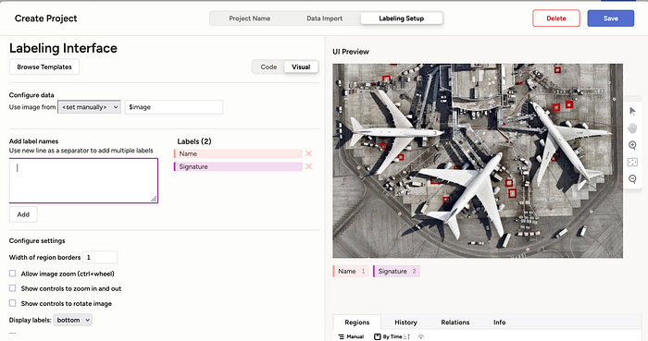Viewport: 648px width, 341px height.
Task: Enable Show controls to rotate image
Action: (x=12, y=303)
